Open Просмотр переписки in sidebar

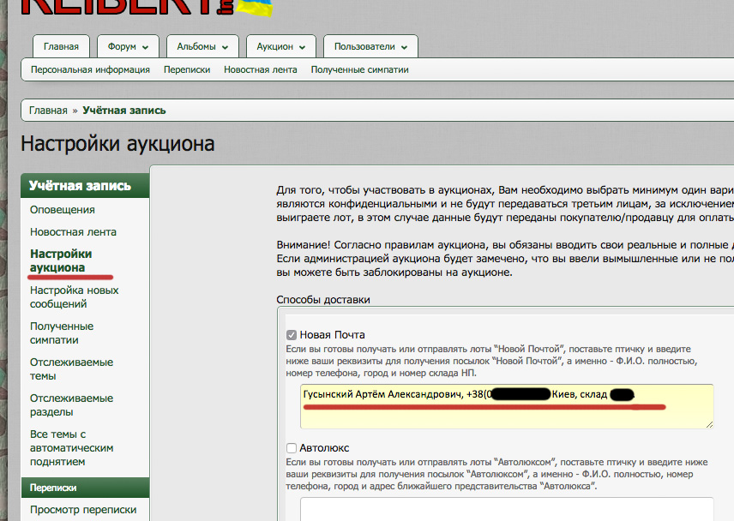83,510
